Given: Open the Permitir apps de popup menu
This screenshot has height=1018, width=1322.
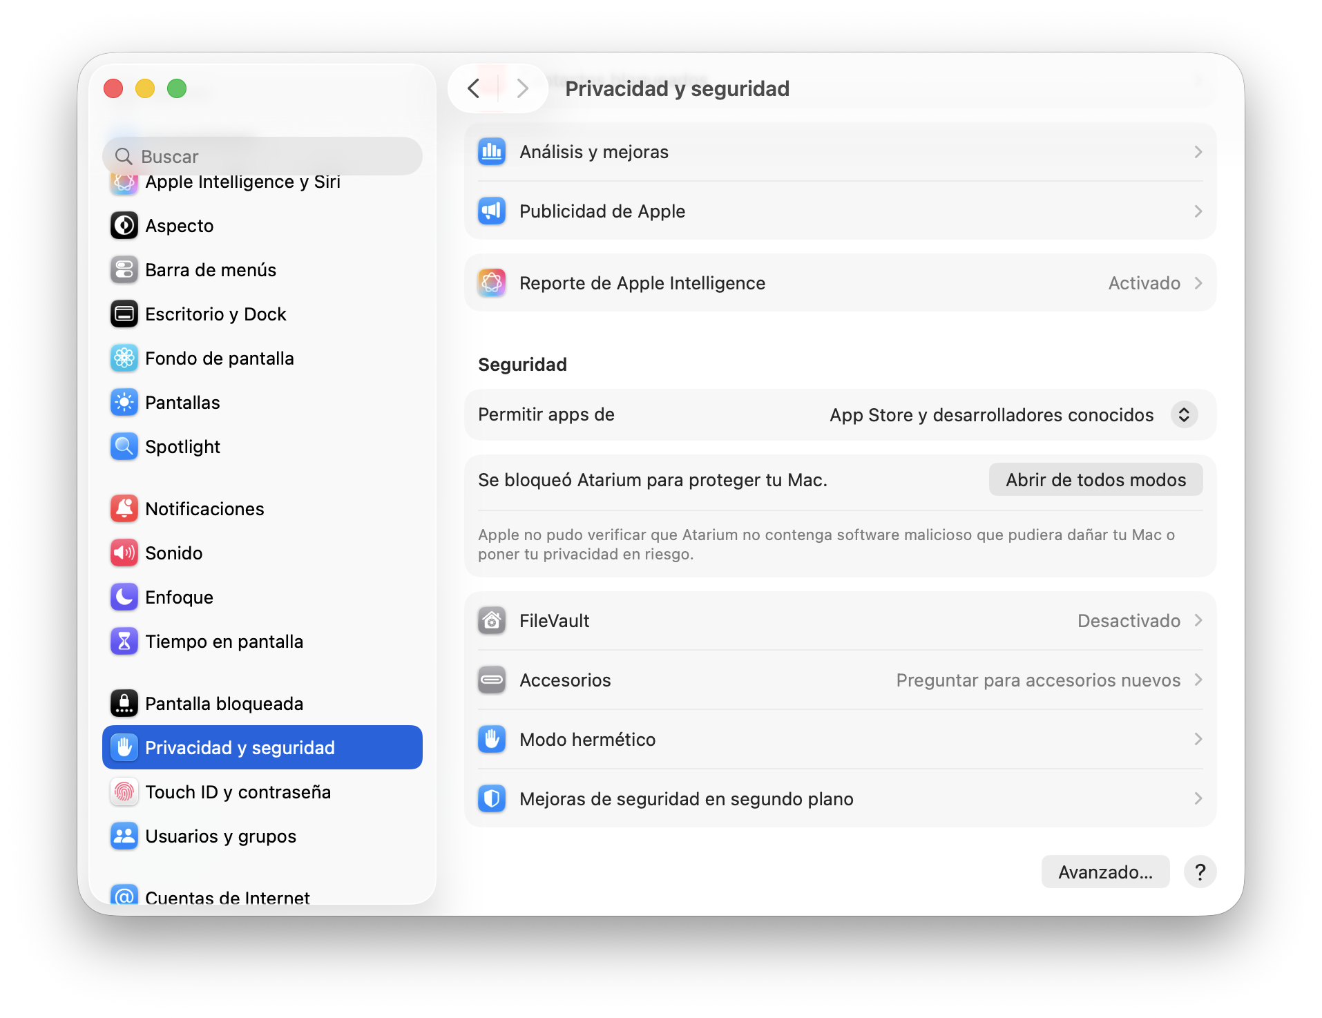Looking at the screenshot, I should click(1184, 414).
